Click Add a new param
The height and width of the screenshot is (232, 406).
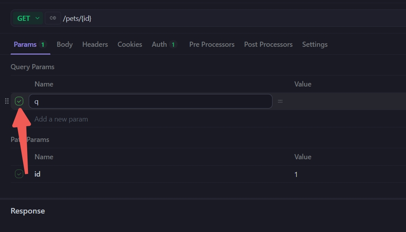[x=61, y=119]
